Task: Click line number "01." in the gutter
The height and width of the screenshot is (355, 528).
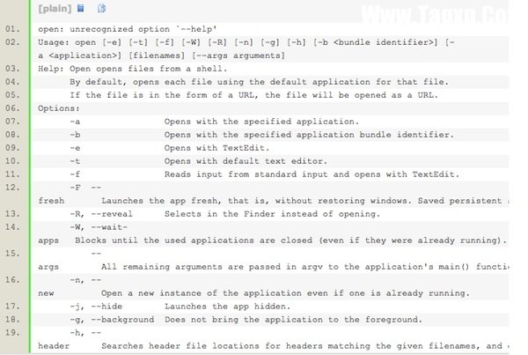Action: (x=12, y=29)
